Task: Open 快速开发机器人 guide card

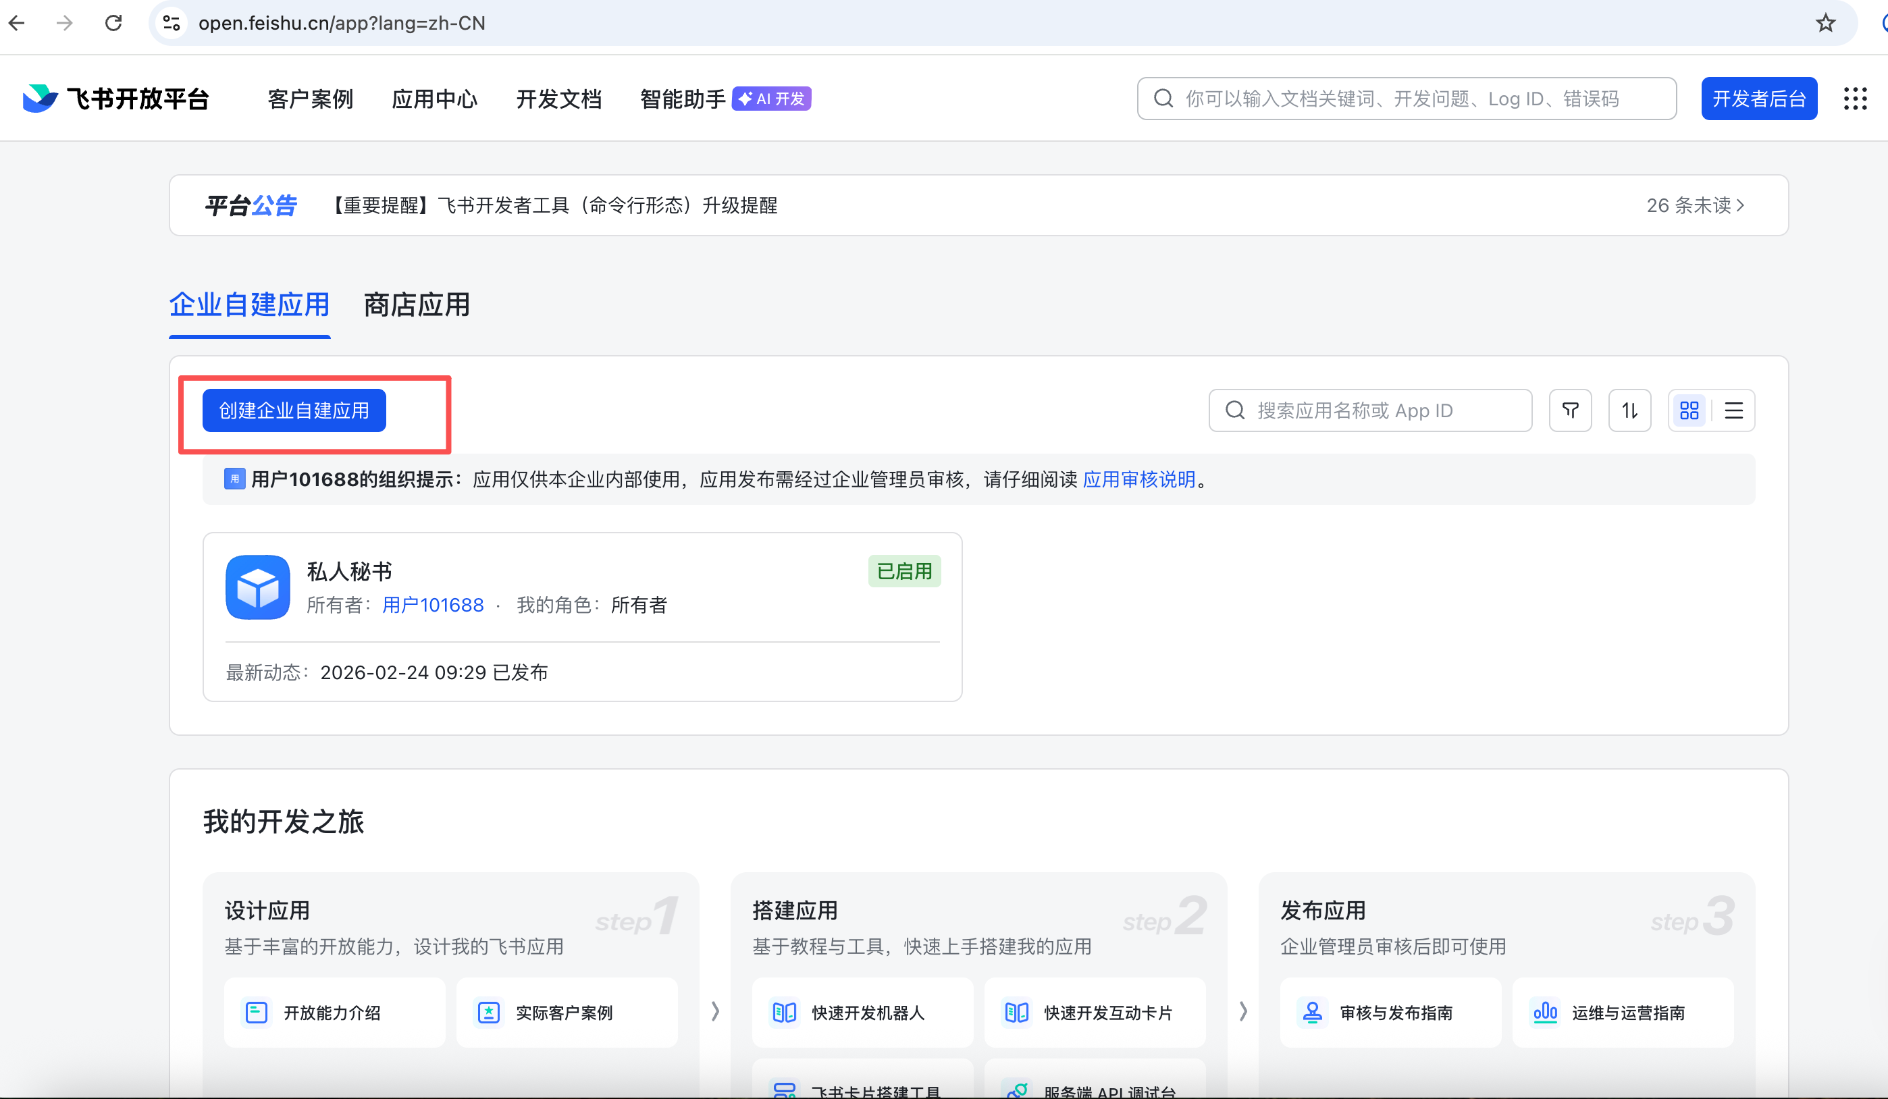Action: (x=862, y=1012)
